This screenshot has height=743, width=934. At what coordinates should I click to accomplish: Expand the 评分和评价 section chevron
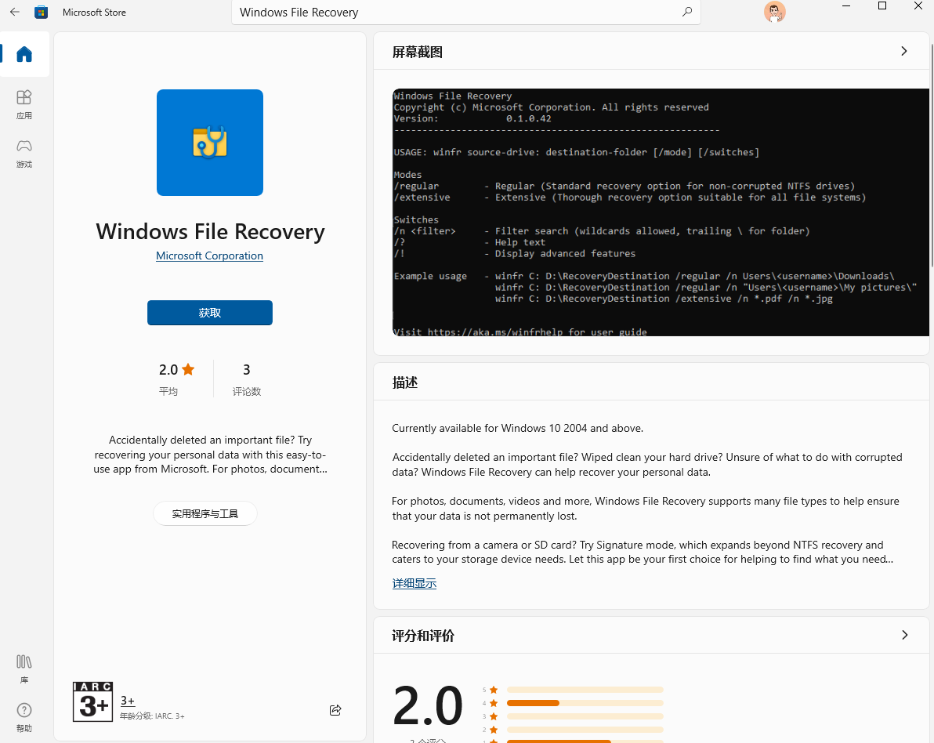pos(904,635)
